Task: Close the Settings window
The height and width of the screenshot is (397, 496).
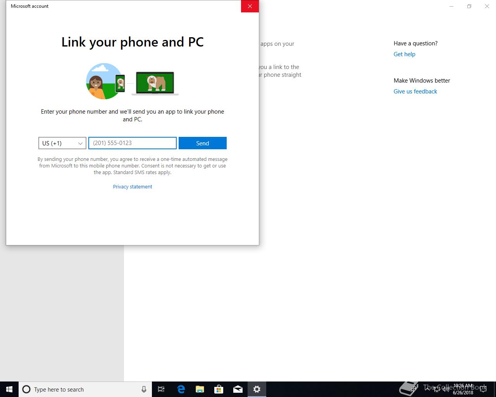Action: point(487,6)
